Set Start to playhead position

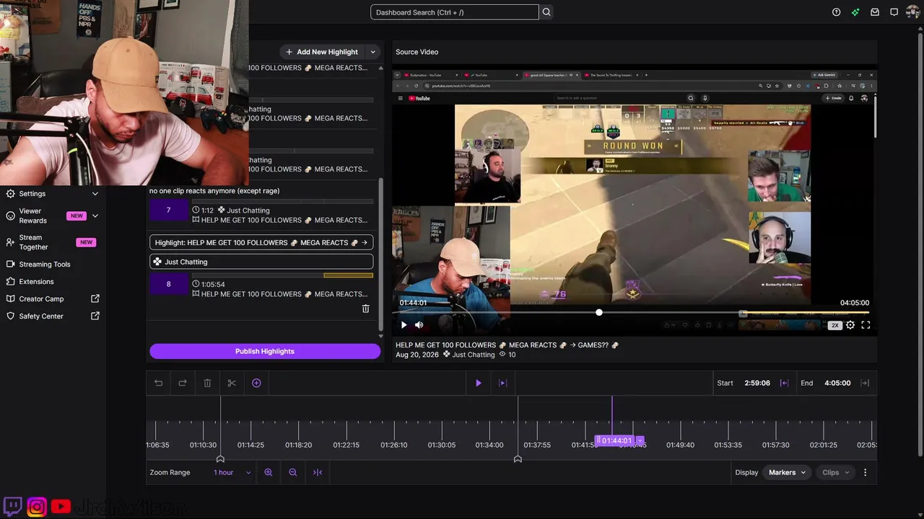[784, 383]
